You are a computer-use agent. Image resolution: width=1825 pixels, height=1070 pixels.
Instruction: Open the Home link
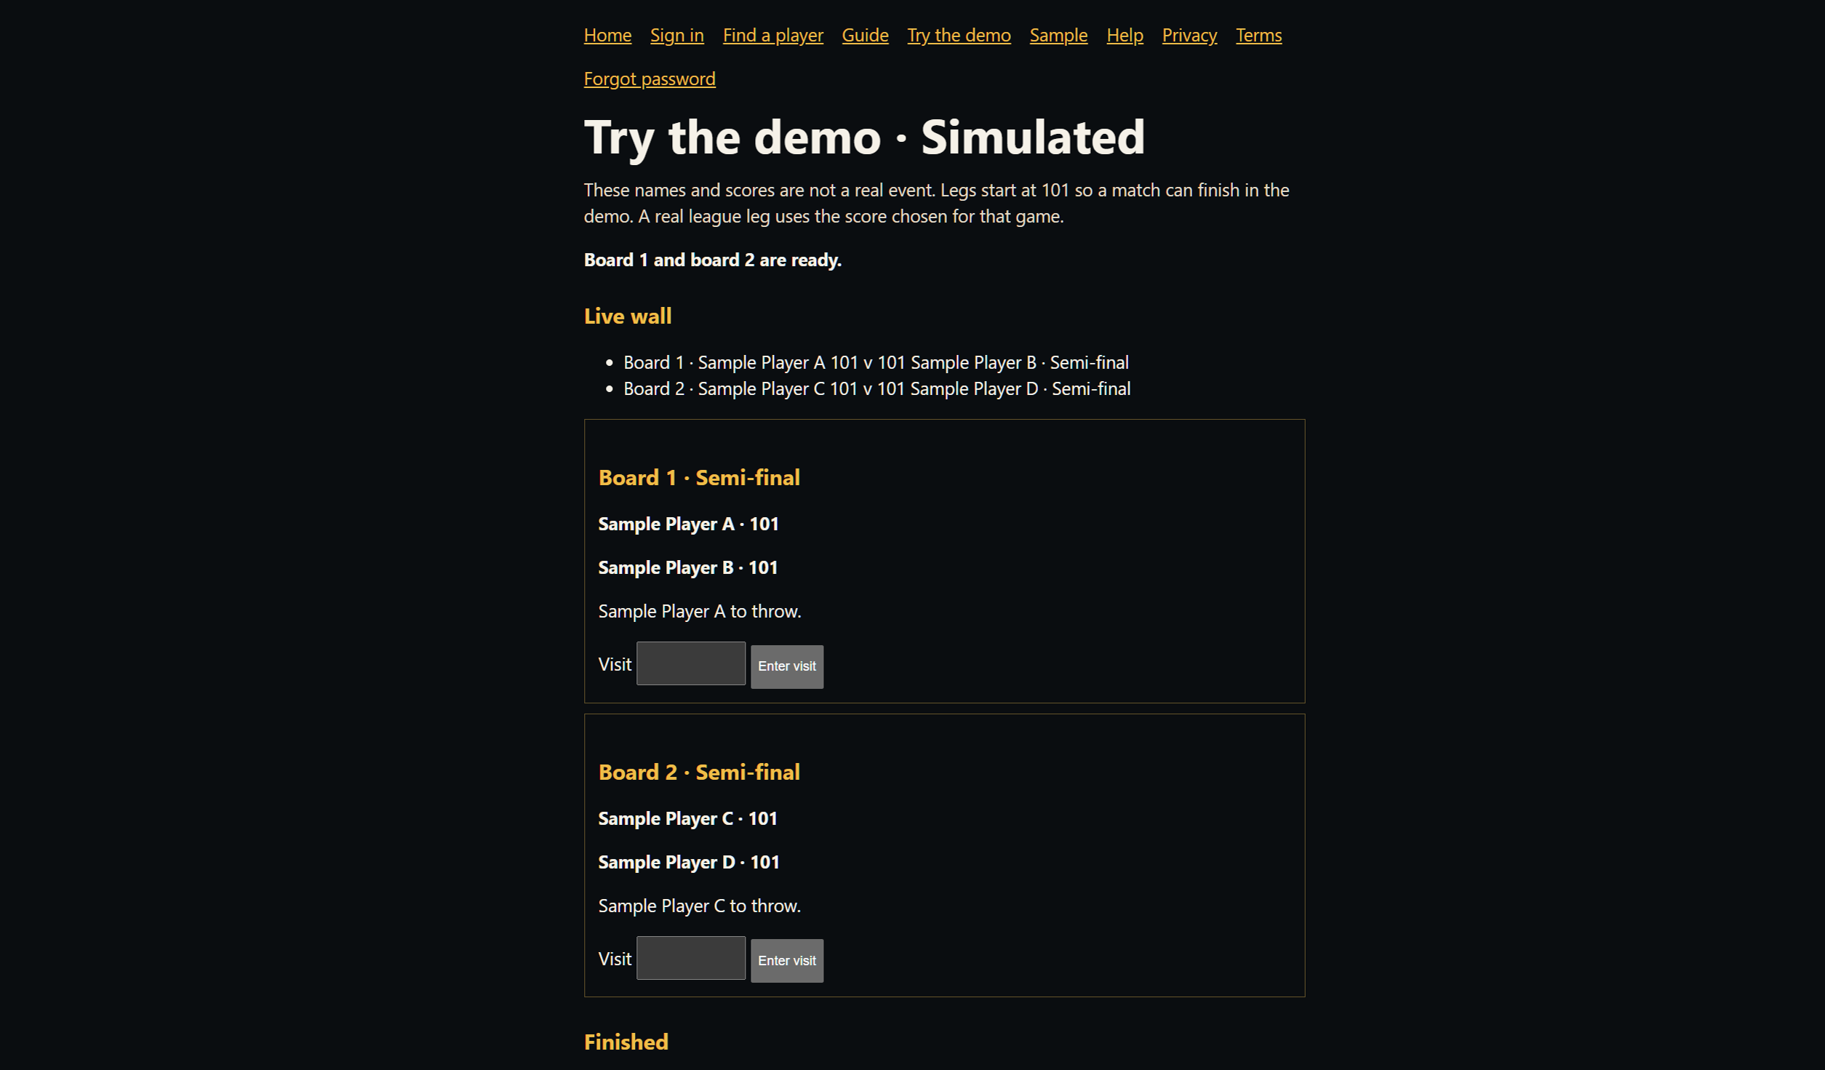(x=607, y=35)
